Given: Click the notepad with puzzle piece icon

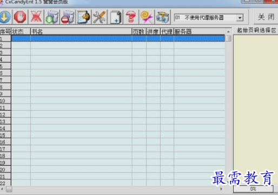Looking at the screenshot, I should (83, 17).
